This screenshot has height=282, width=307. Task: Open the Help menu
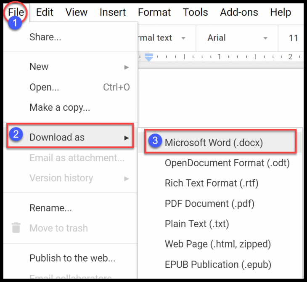[x=280, y=12]
